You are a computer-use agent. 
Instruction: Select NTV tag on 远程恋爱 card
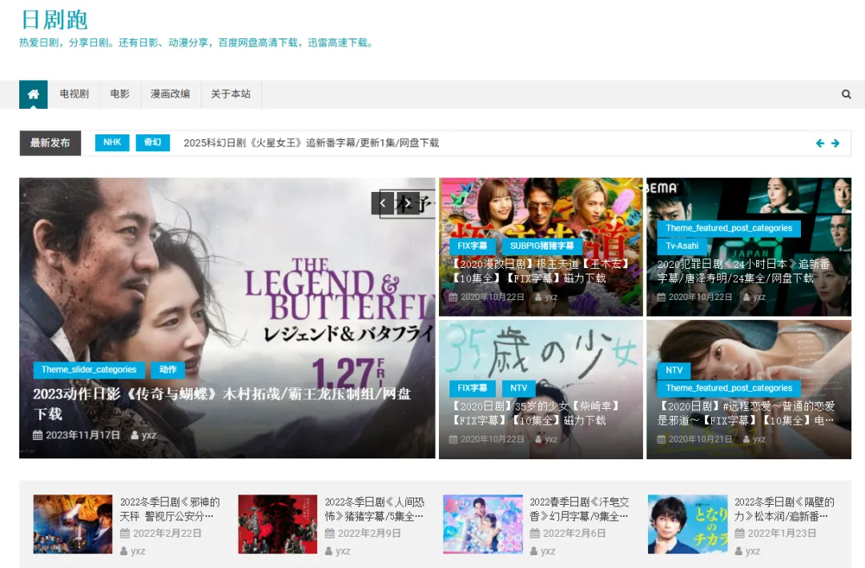click(x=674, y=370)
